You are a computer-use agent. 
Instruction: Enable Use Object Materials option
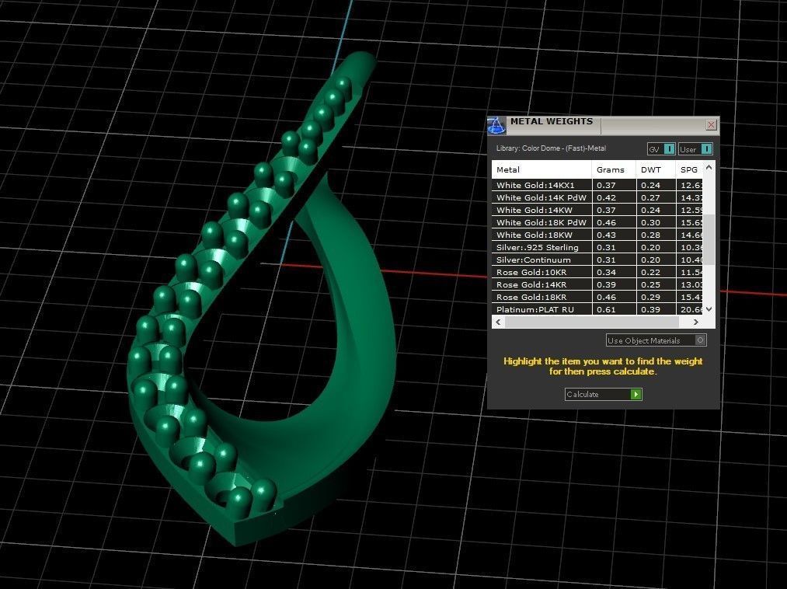(656, 340)
